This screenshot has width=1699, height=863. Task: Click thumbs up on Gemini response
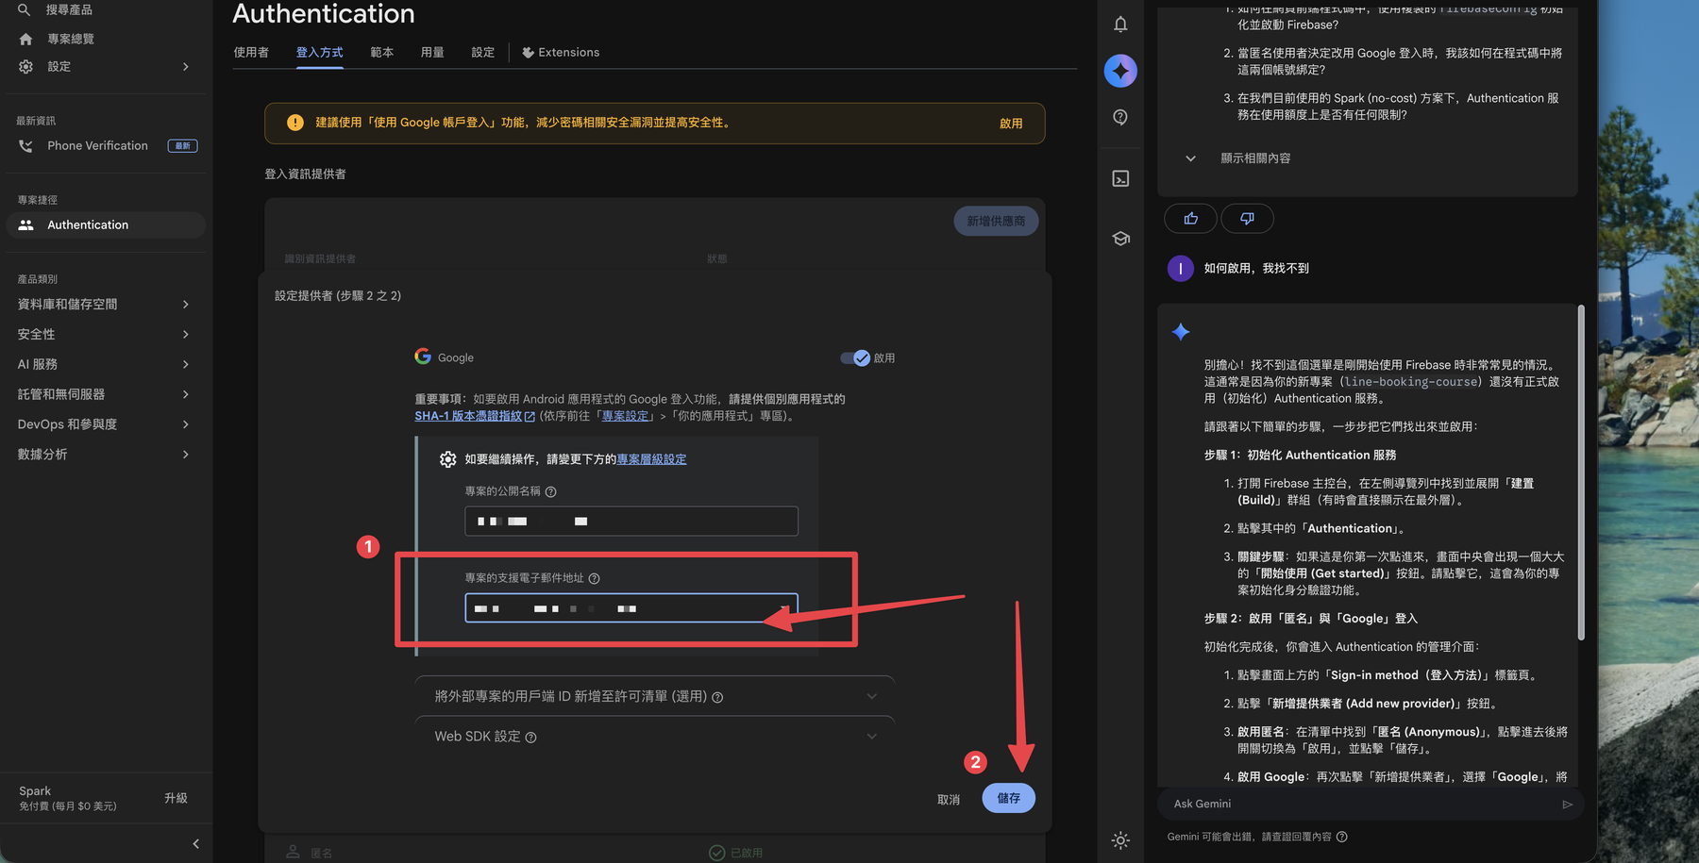1191,219
